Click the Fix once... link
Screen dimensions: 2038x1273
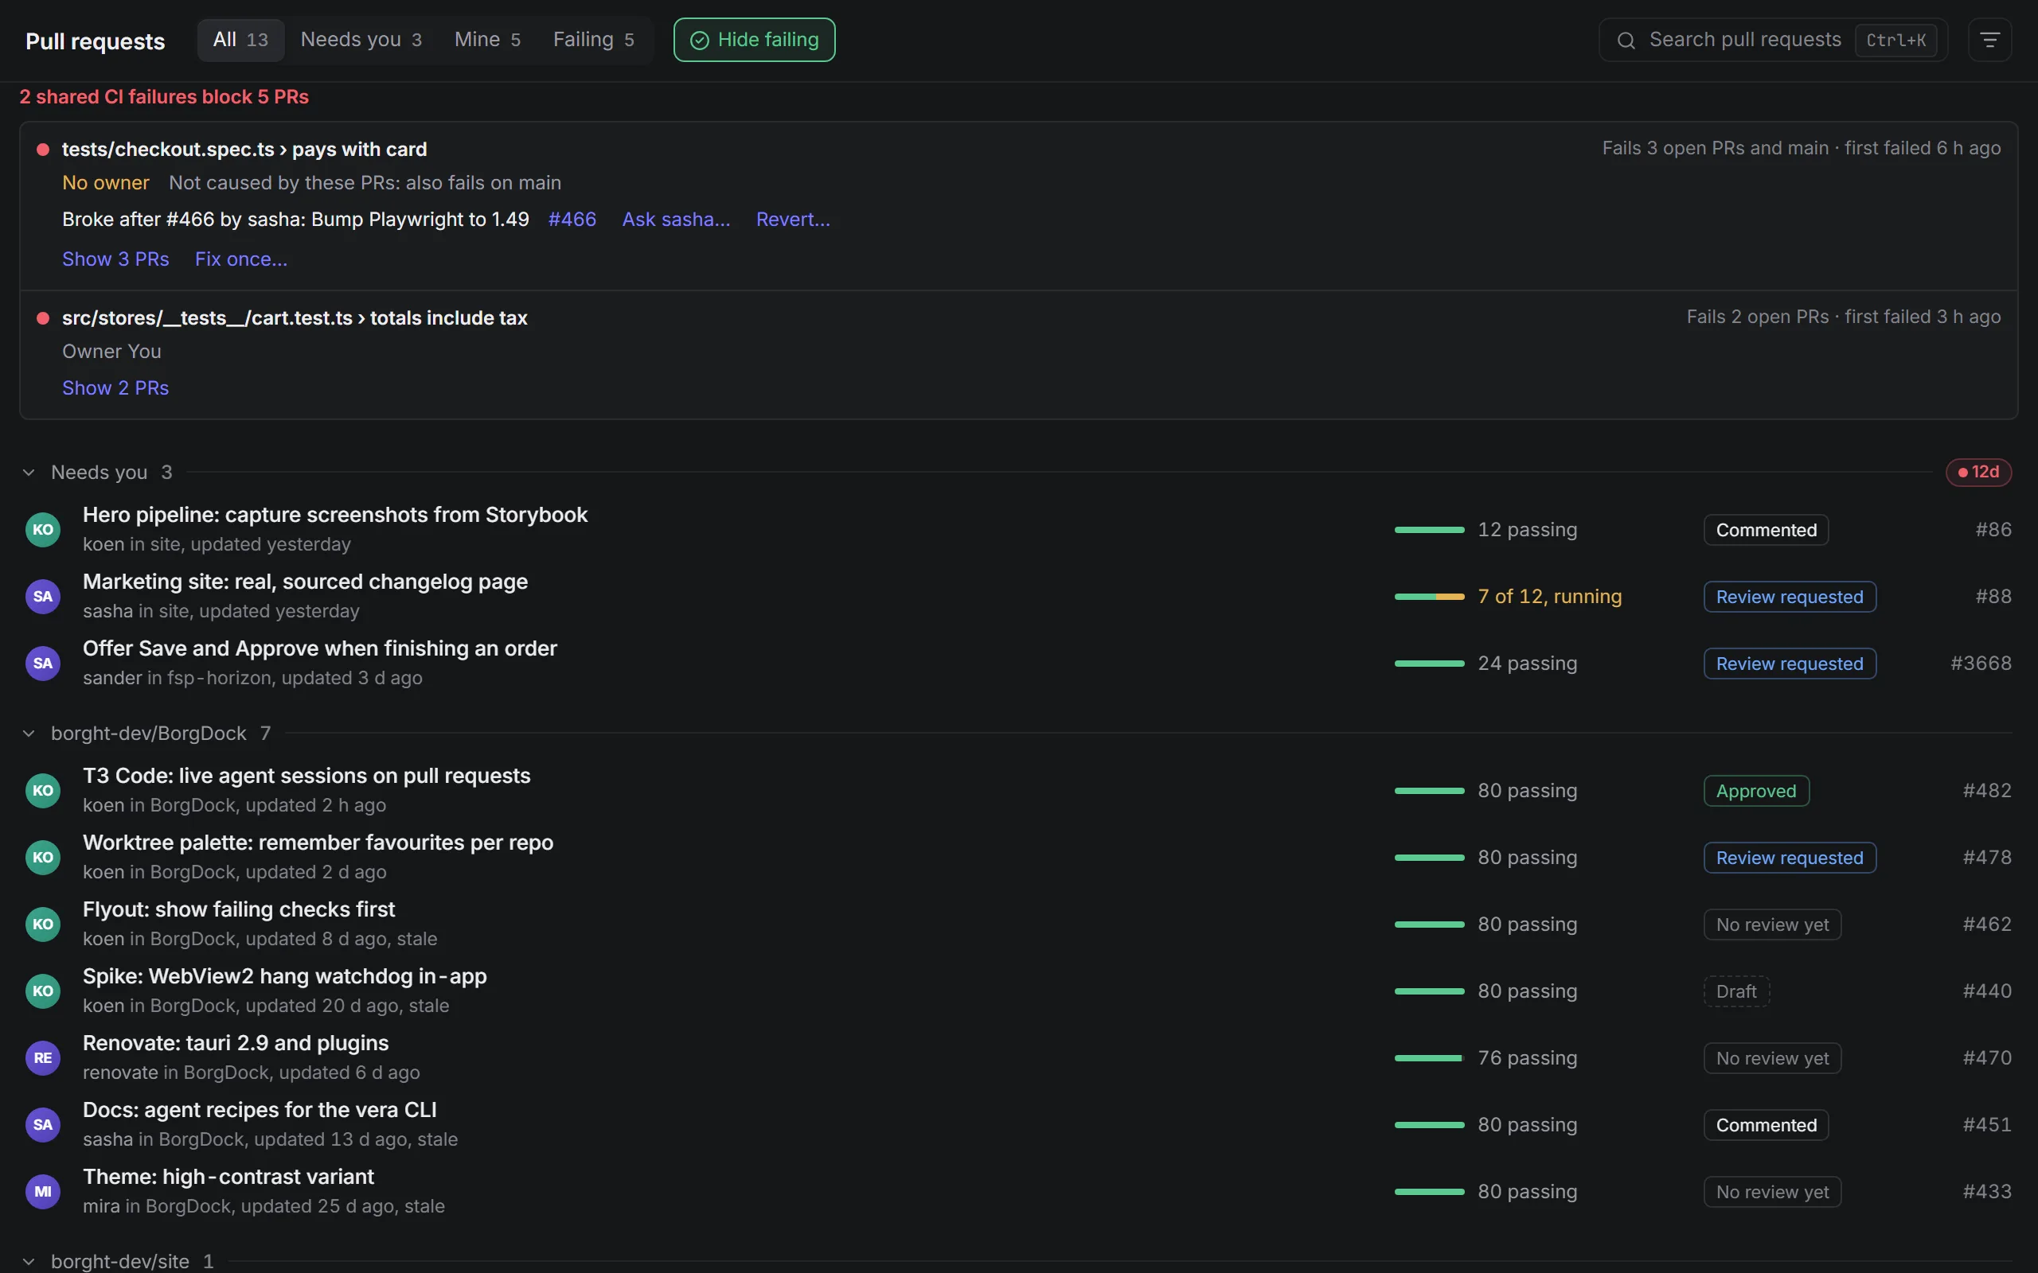241,259
